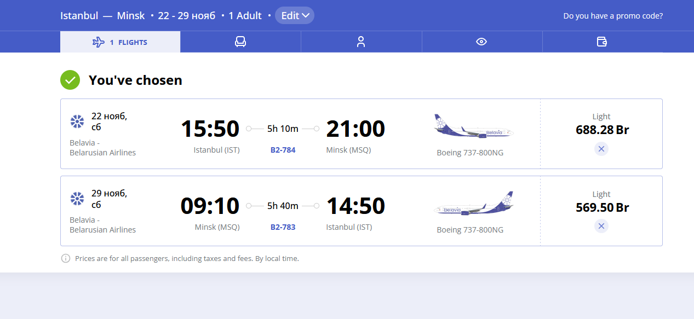Click "Do you have a promo code?" link
The height and width of the screenshot is (319, 694).
coord(613,16)
